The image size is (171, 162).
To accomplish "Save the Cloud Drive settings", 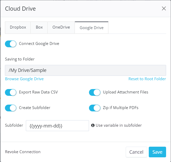I will pos(157,152).
